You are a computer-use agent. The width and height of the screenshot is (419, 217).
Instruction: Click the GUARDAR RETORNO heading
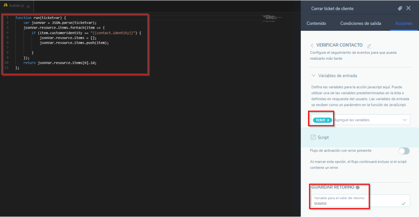333,187
